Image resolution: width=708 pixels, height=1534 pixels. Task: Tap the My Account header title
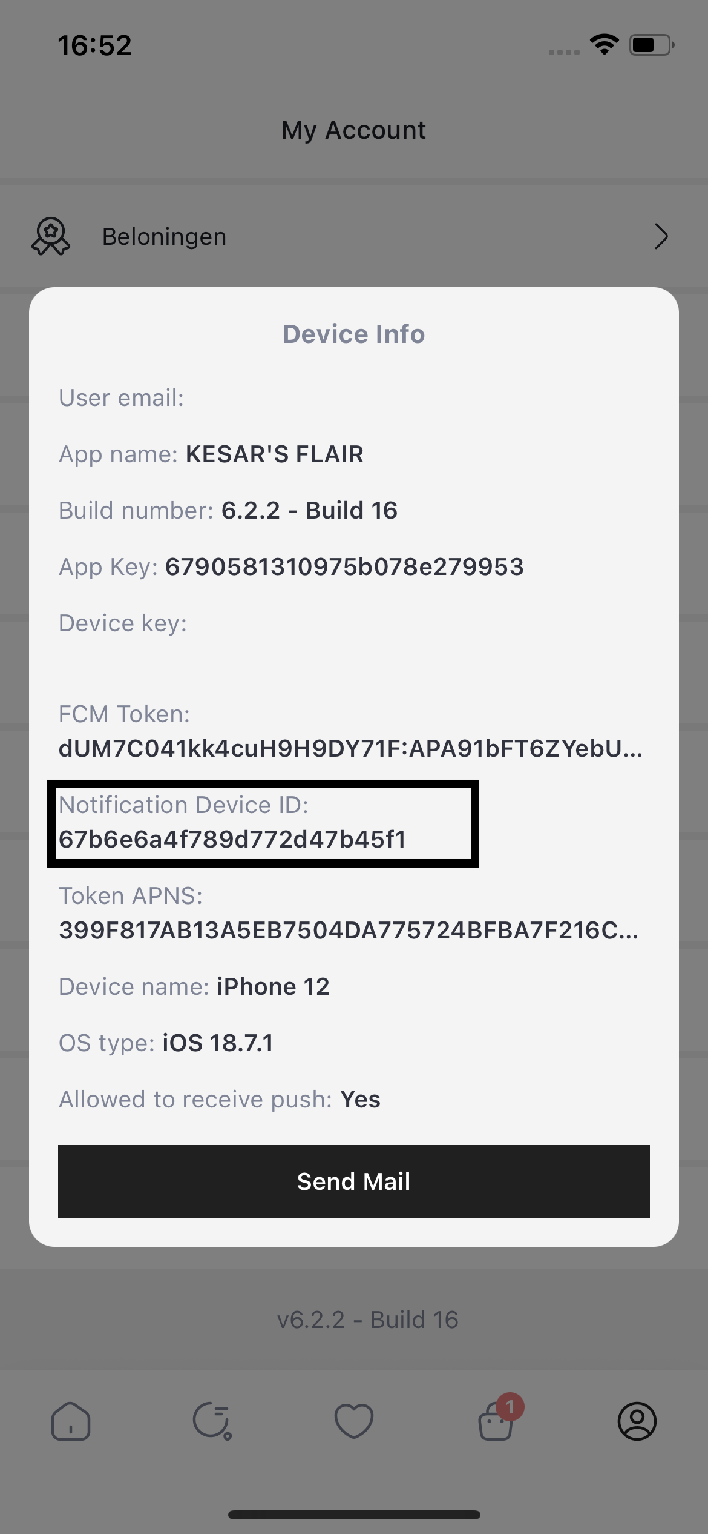tap(354, 130)
